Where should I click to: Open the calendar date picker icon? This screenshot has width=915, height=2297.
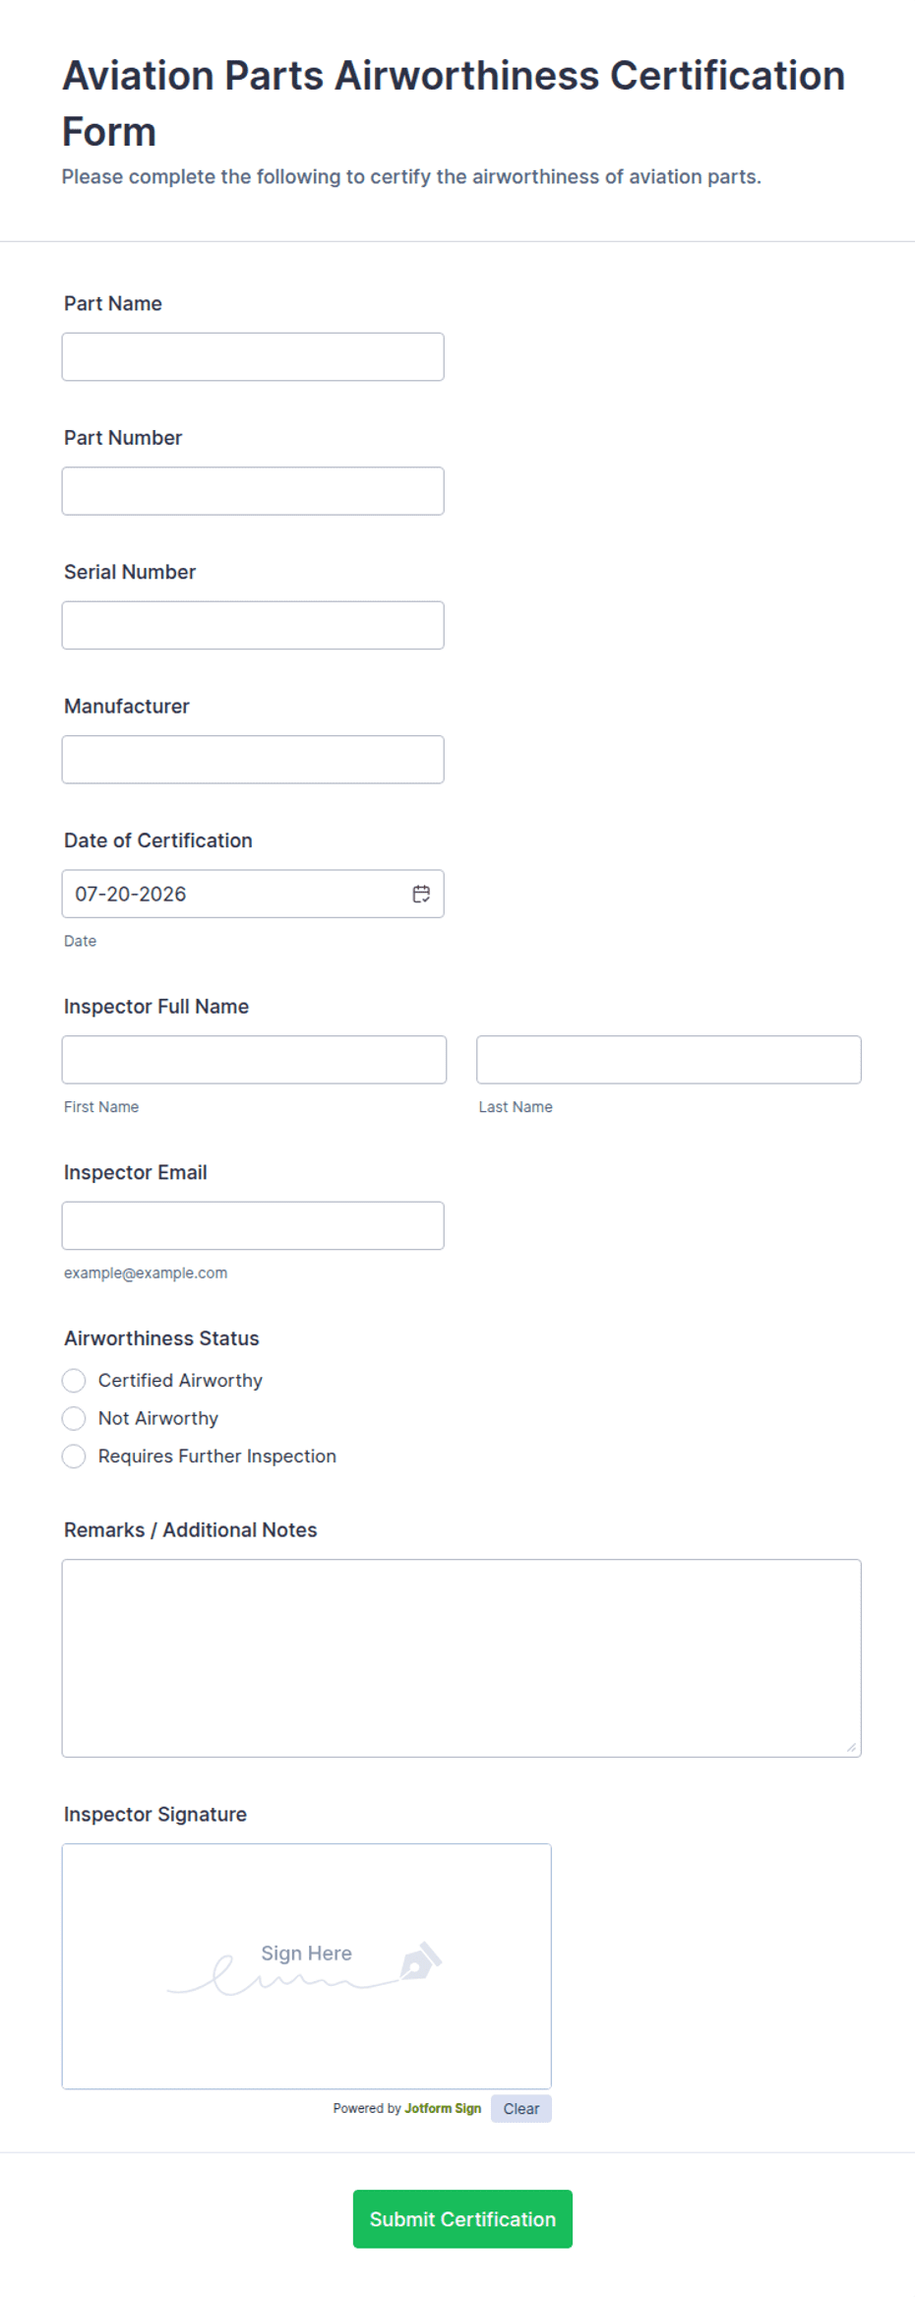(421, 894)
